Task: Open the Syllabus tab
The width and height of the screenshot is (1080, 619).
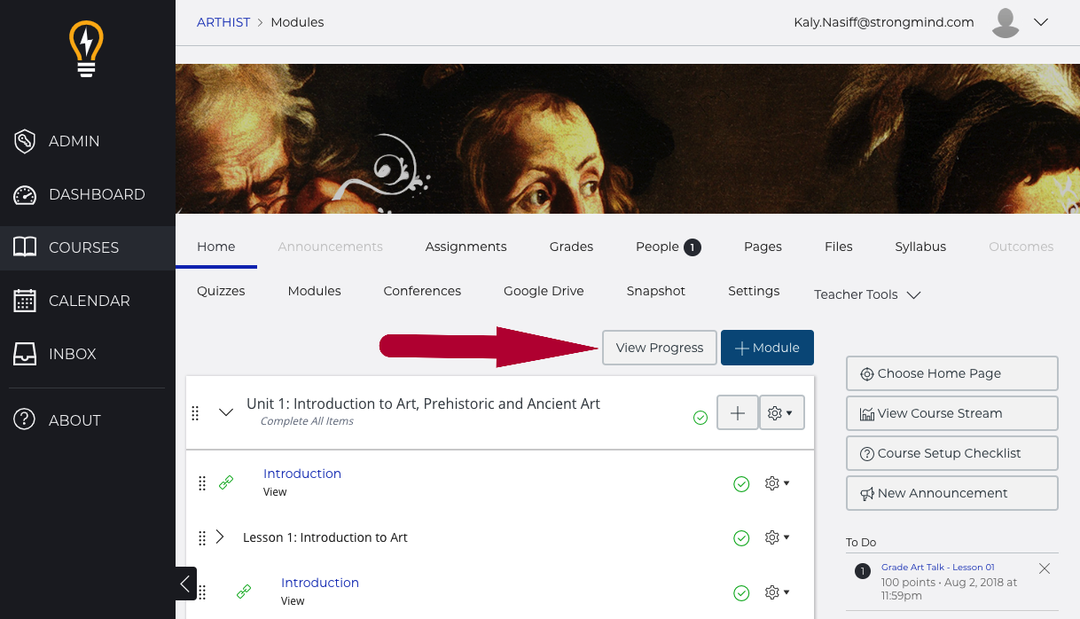Action: pyautogui.click(x=920, y=247)
